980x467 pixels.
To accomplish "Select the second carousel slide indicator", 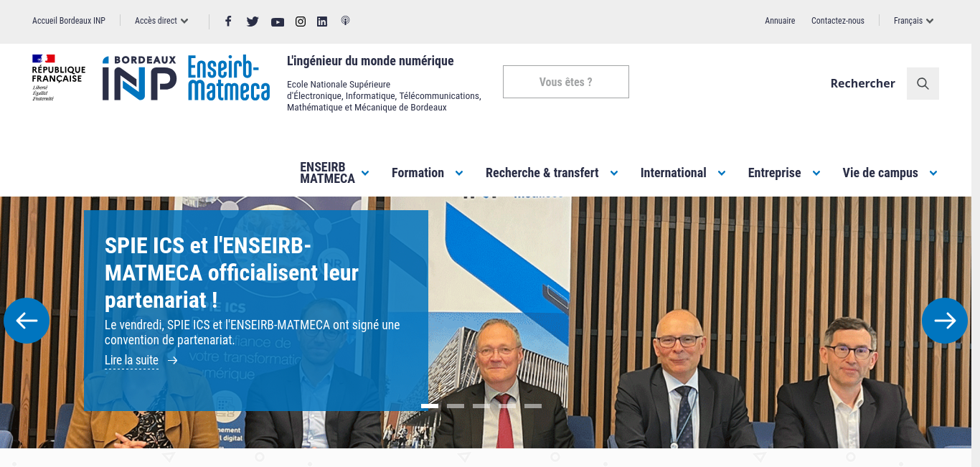I will point(456,406).
